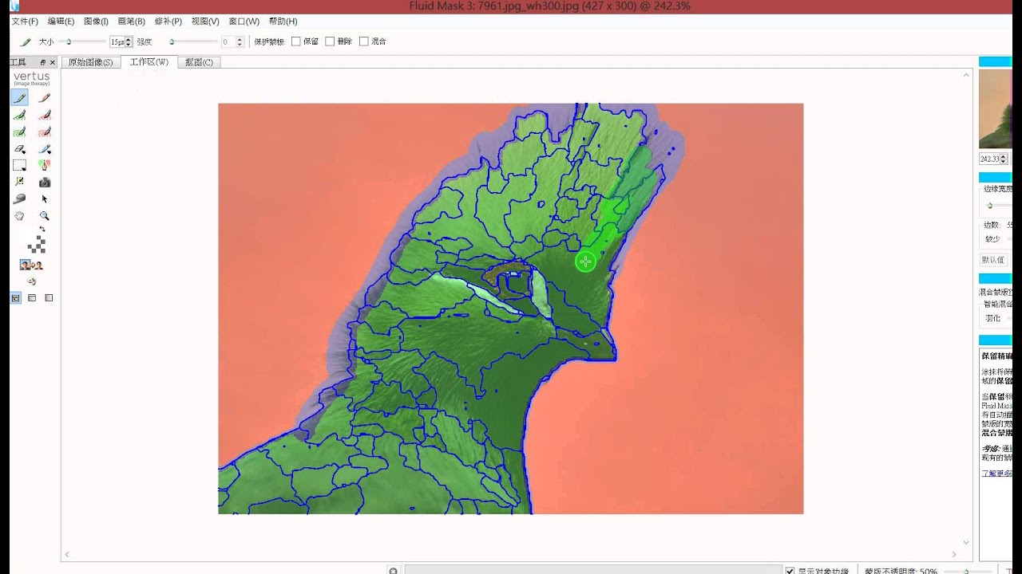The image size is (1022, 574).
Task: Open the 帮助(H) menu
Action: pyautogui.click(x=283, y=22)
